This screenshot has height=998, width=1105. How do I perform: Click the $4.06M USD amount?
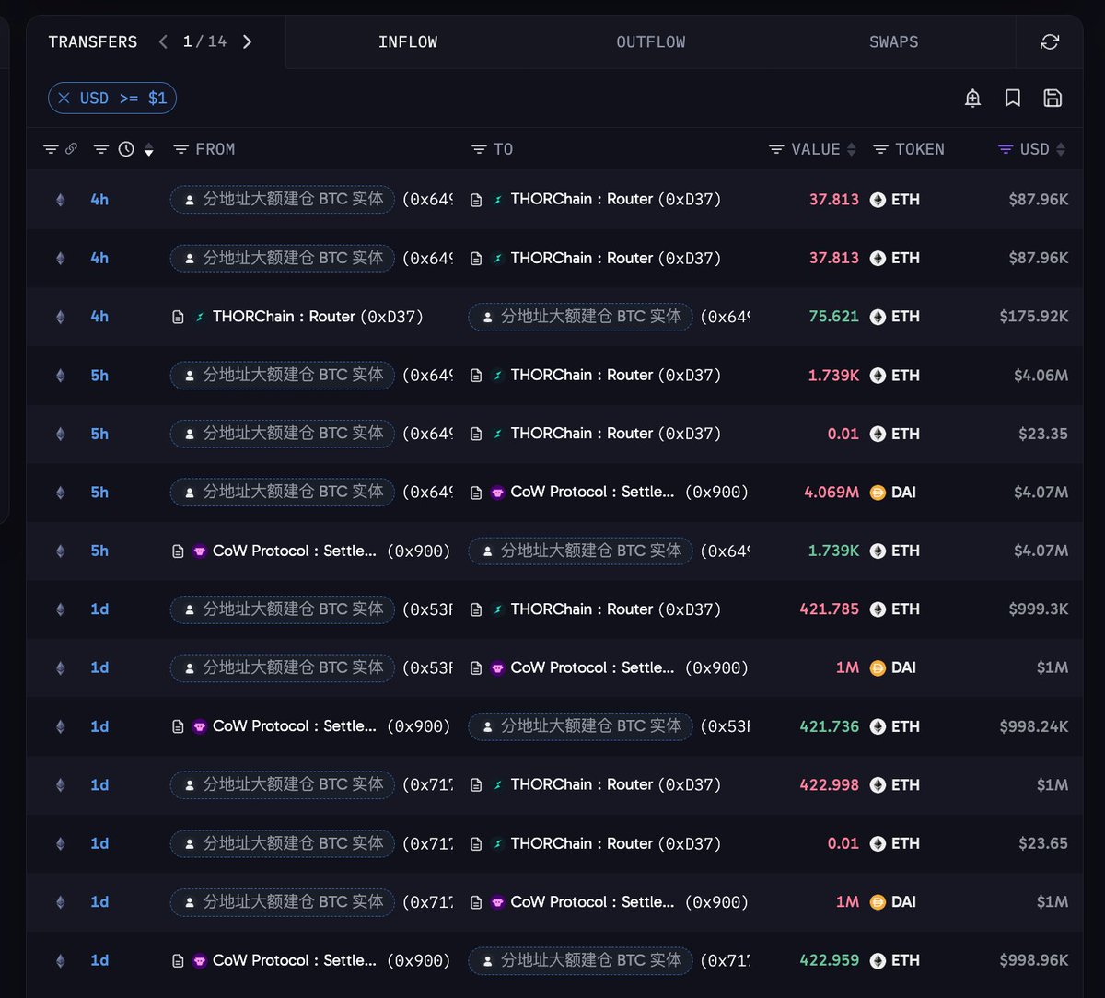1041,376
